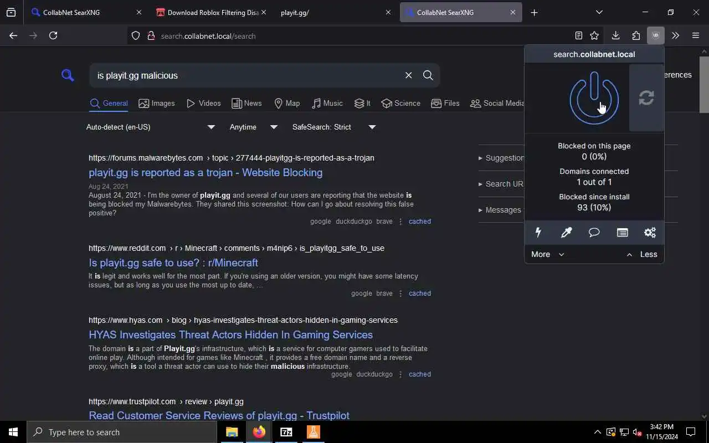Collapse uBlock popup with Less
The image size is (709, 443).
point(641,254)
